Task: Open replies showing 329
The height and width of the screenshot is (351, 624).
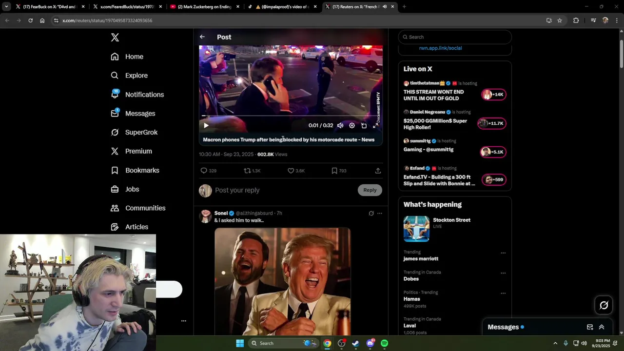Action: pyautogui.click(x=208, y=171)
